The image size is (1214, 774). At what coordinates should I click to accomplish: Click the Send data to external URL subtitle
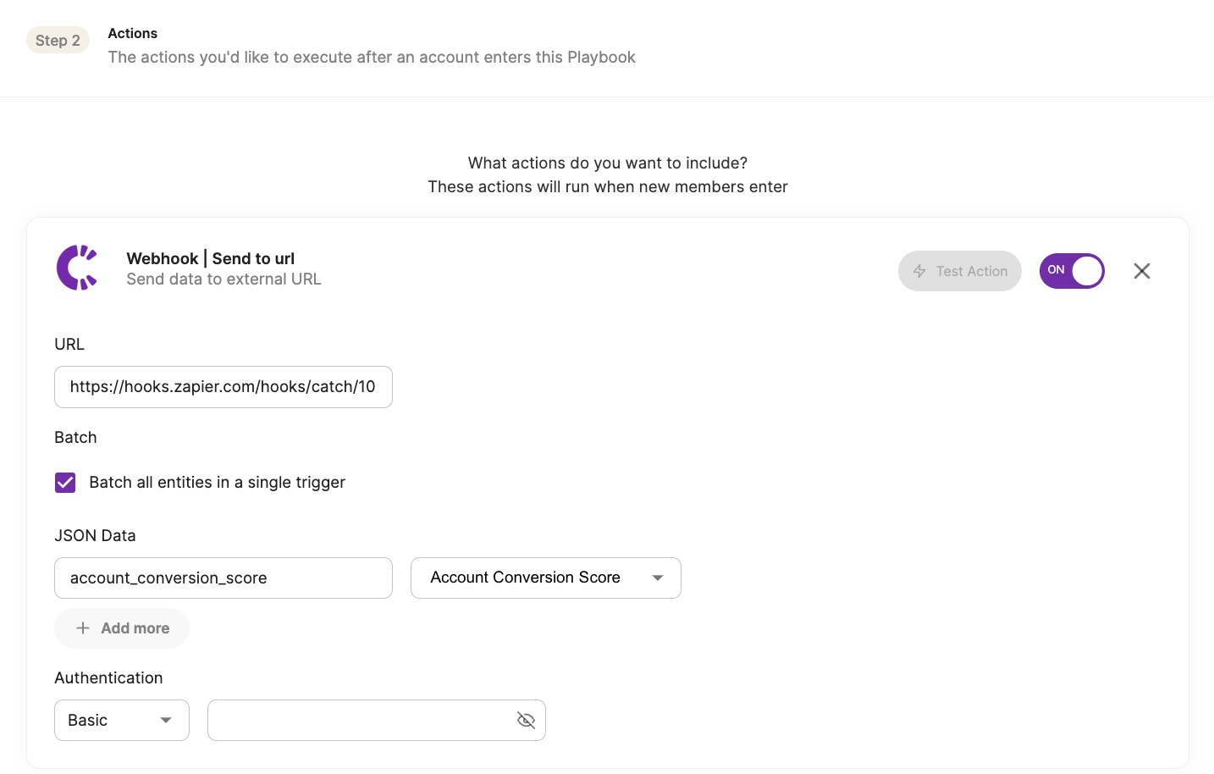(x=223, y=279)
